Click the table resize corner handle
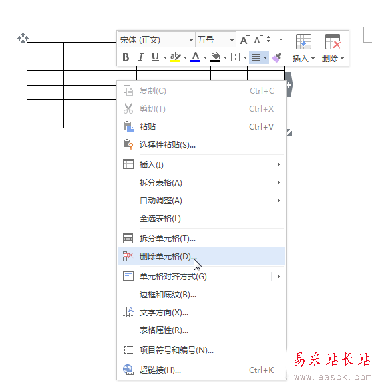 [289, 132]
